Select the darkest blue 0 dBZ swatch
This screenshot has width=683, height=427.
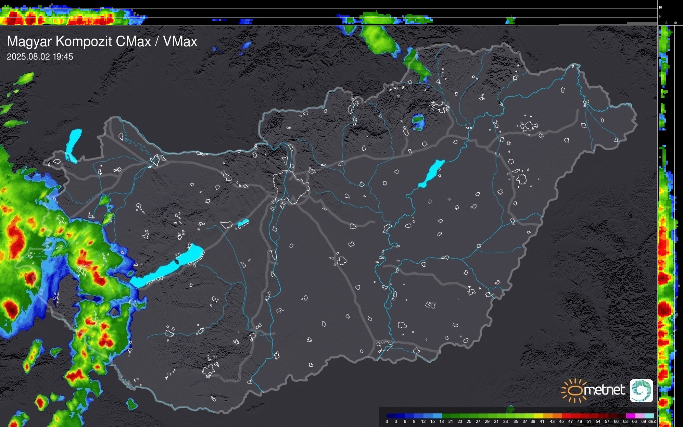[x=391, y=416]
